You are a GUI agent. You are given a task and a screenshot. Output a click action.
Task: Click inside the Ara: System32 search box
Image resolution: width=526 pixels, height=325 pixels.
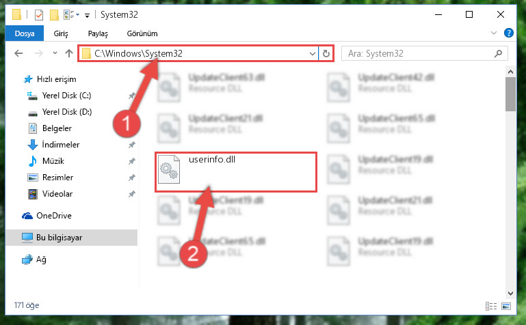pyautogui.click(x=419, y=53)
